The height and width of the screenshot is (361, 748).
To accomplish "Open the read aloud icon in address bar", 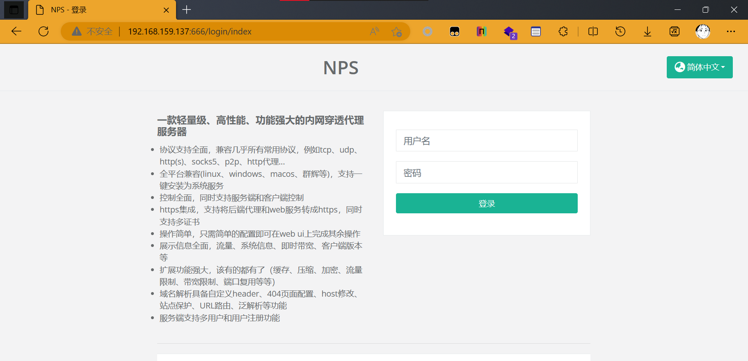I will pos(374,31).
